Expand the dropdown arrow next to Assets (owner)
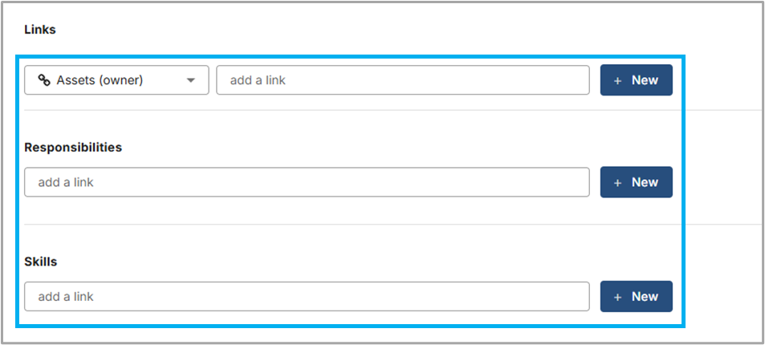The height and width of the screenshot is (345, 765). [191, 80]
